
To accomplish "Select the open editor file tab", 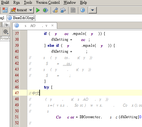I will point(35,26).
